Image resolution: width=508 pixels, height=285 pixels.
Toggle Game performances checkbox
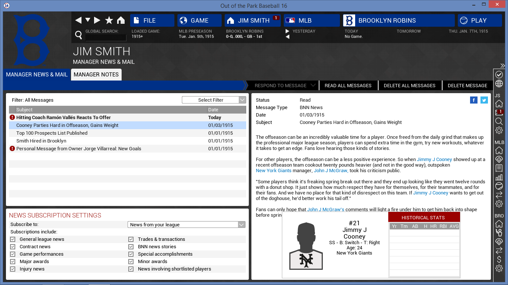[13, 254]
